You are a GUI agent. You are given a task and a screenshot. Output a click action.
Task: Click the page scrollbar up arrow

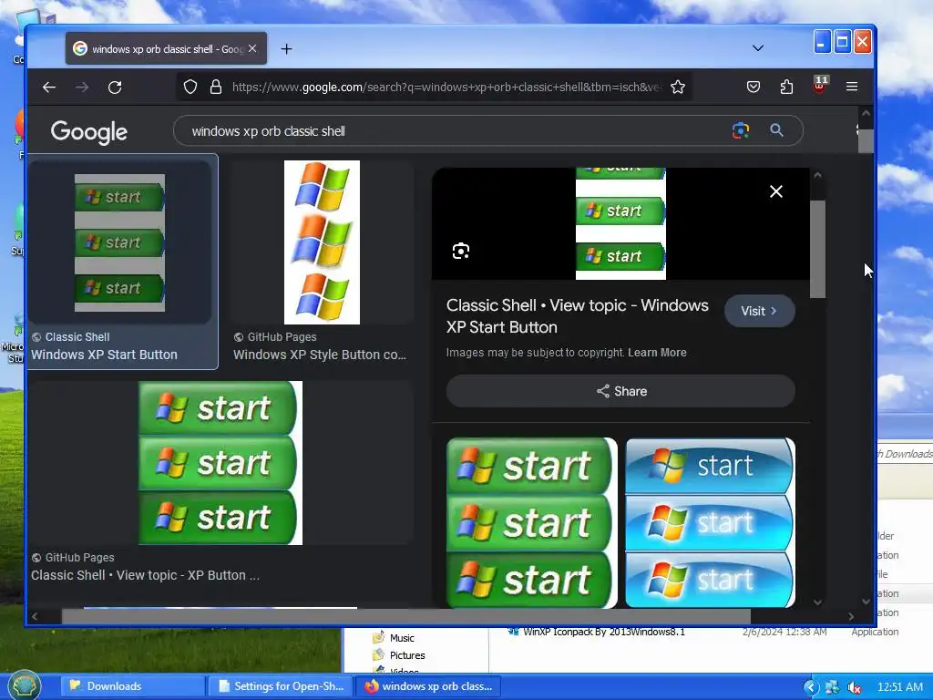pos(866,113)
